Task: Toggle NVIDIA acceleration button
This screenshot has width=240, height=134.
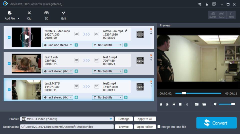Action: (212, 15)
